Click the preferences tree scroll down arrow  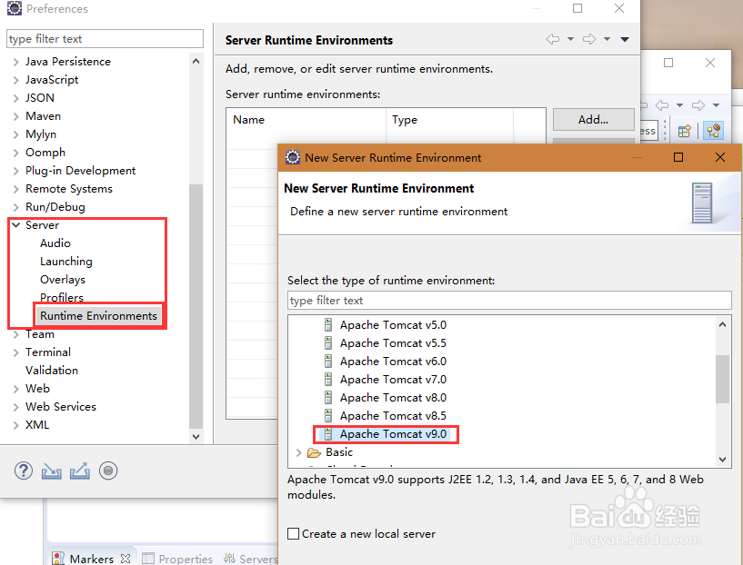(196, 436)
